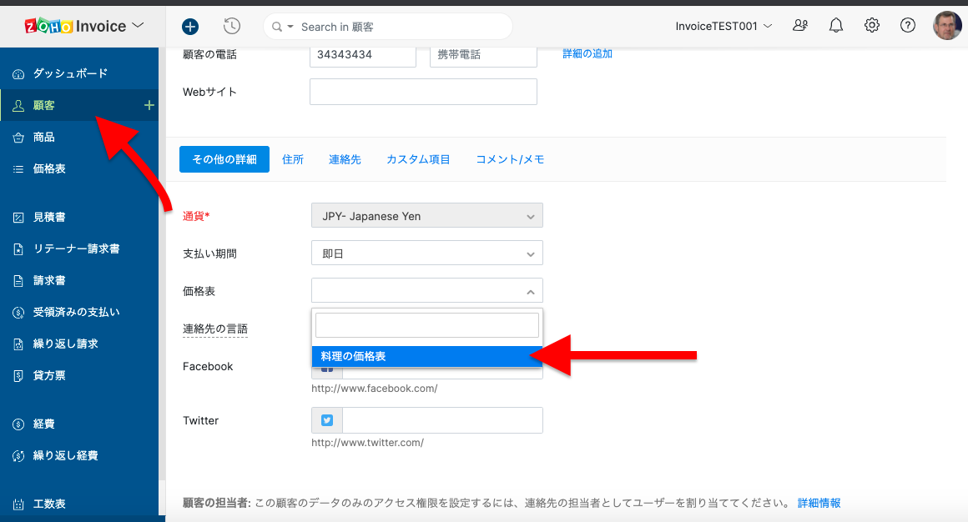The width and height of the screenshot is (968, 522).
Task: Click the 詳細情報 link
Action: (819, 503)
